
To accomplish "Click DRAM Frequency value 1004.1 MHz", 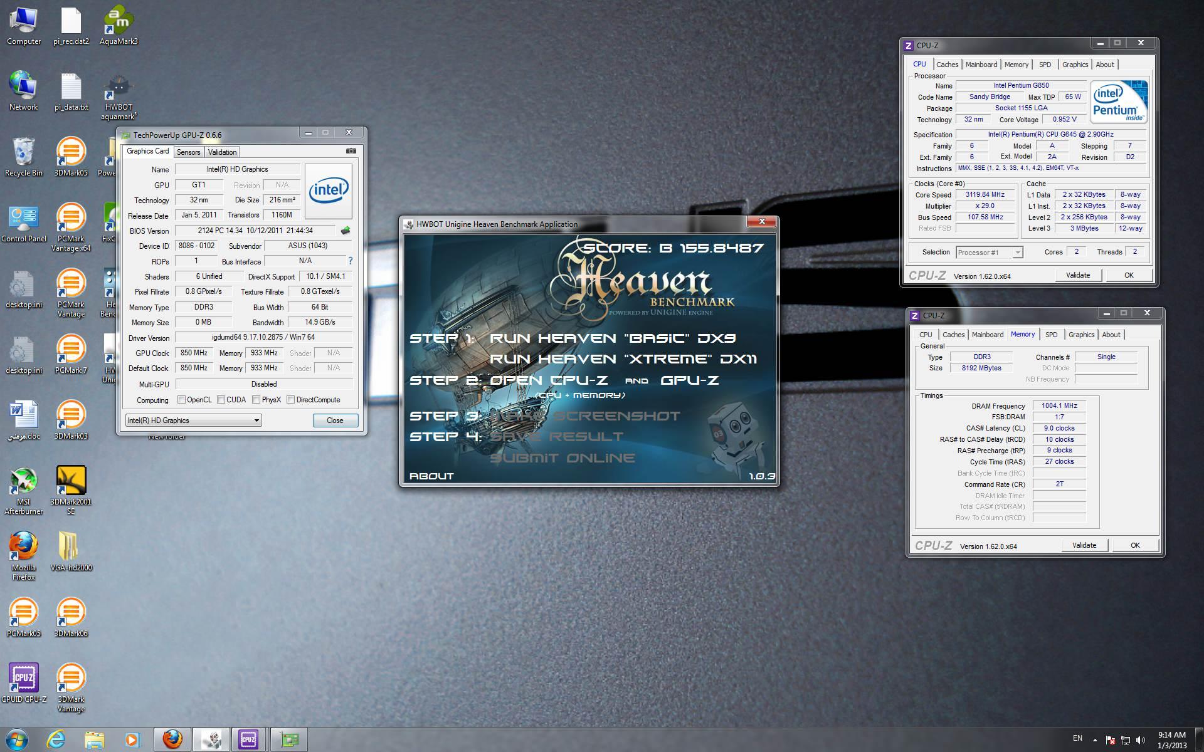I will pos(1059,406).
